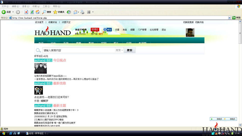Open topic 我以为你是要我等十年

pyautogui.click(x=66, y=110)
